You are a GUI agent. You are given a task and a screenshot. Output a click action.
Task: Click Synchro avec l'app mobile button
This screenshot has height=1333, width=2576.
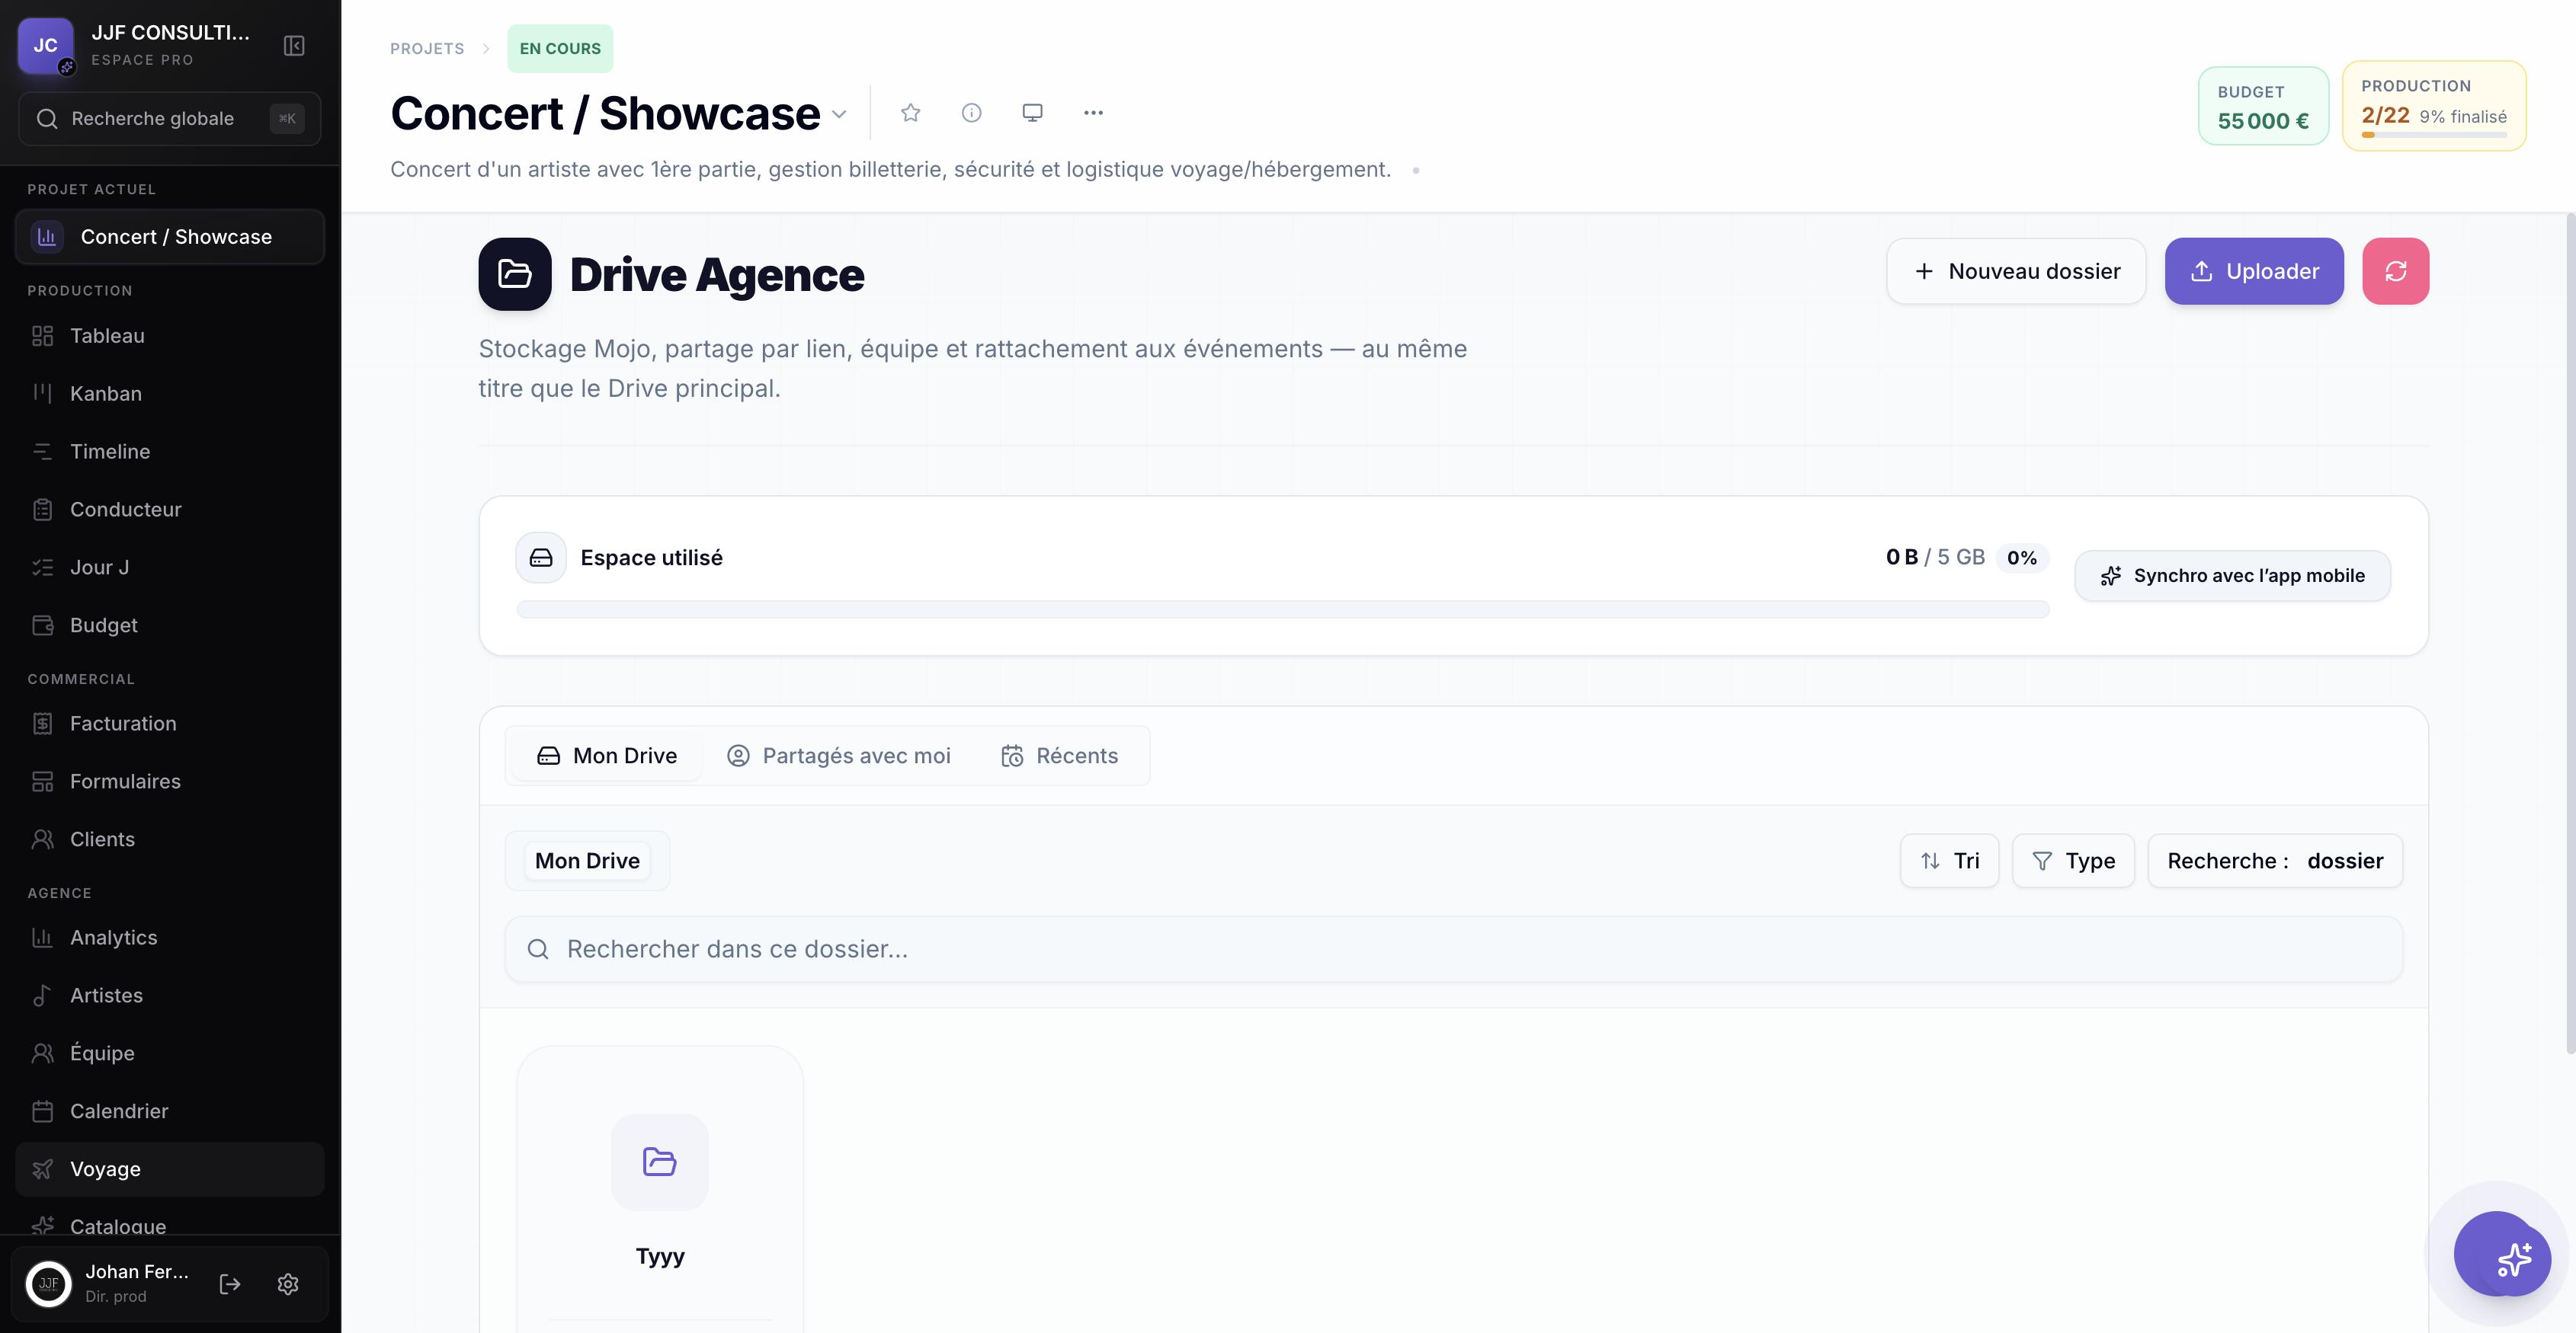tap(2232, 576)
